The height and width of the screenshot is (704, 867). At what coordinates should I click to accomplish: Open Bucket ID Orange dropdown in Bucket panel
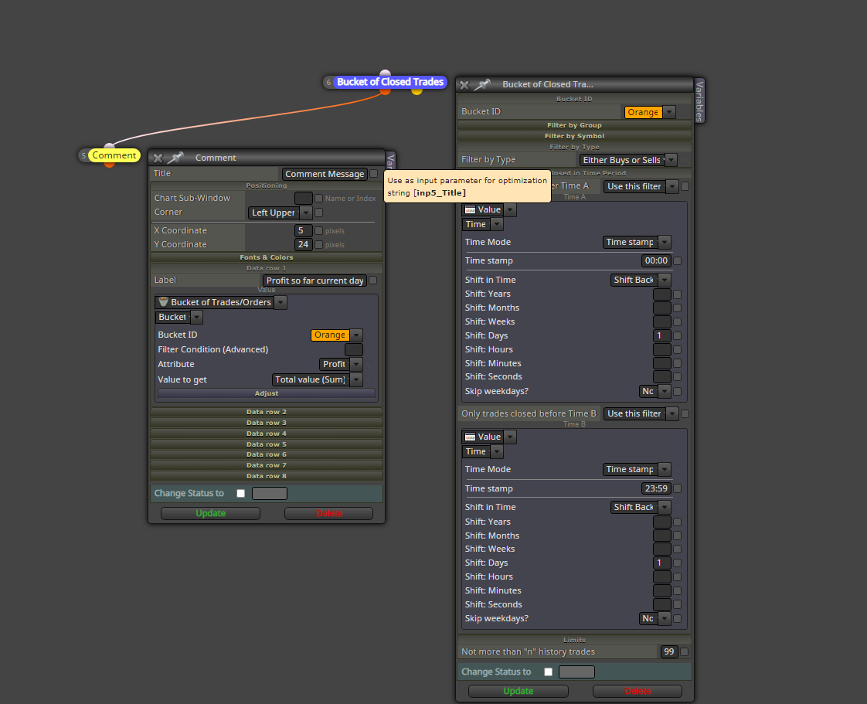point(649,112)
